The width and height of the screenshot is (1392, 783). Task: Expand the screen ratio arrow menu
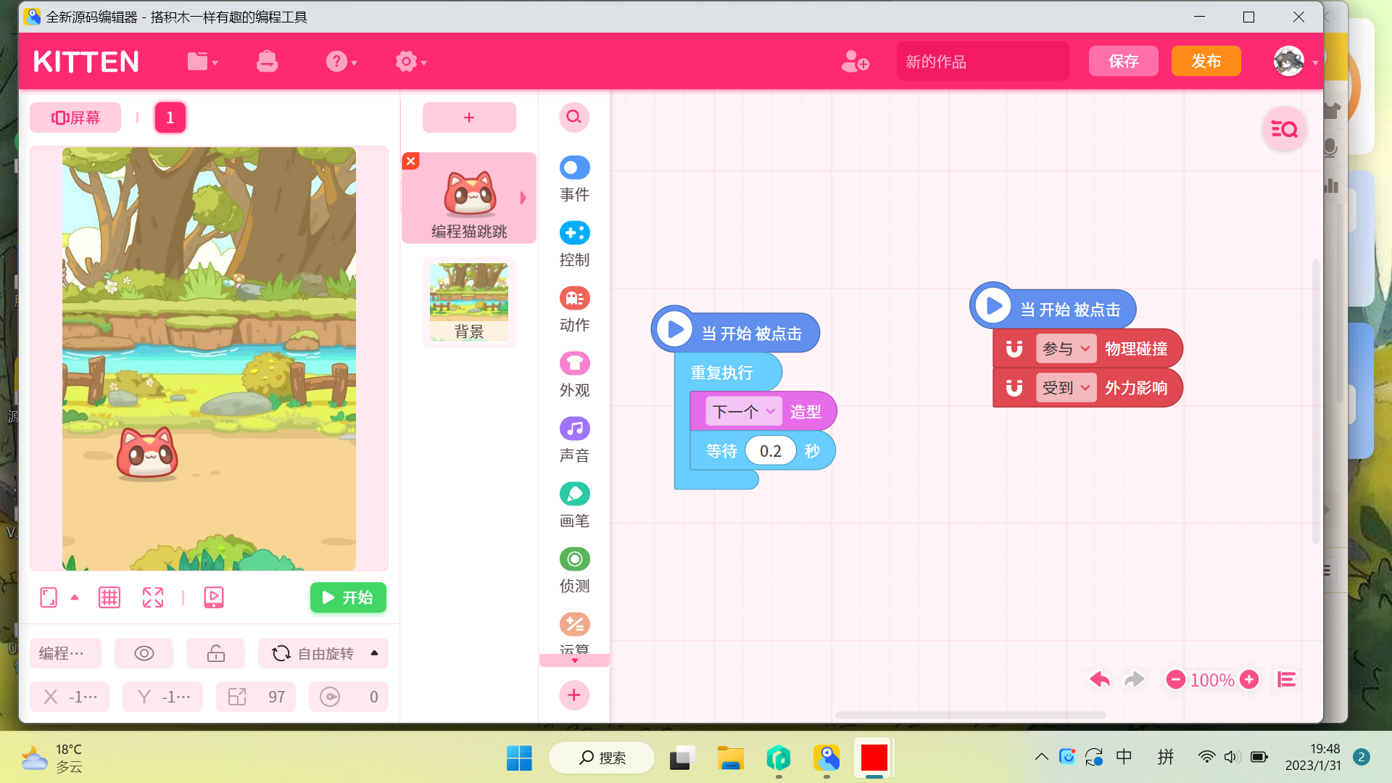click(x=75, y=597)
